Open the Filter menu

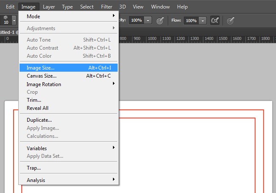[x=107, y=7]
